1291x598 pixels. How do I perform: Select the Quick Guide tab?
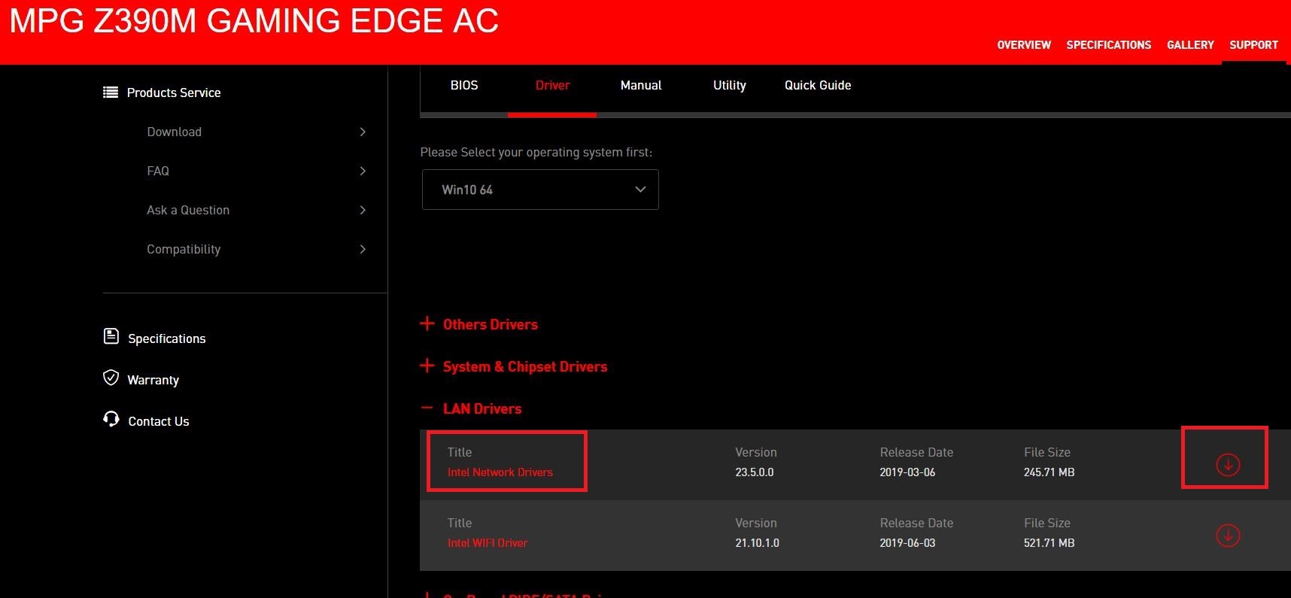tap(817, 86)
